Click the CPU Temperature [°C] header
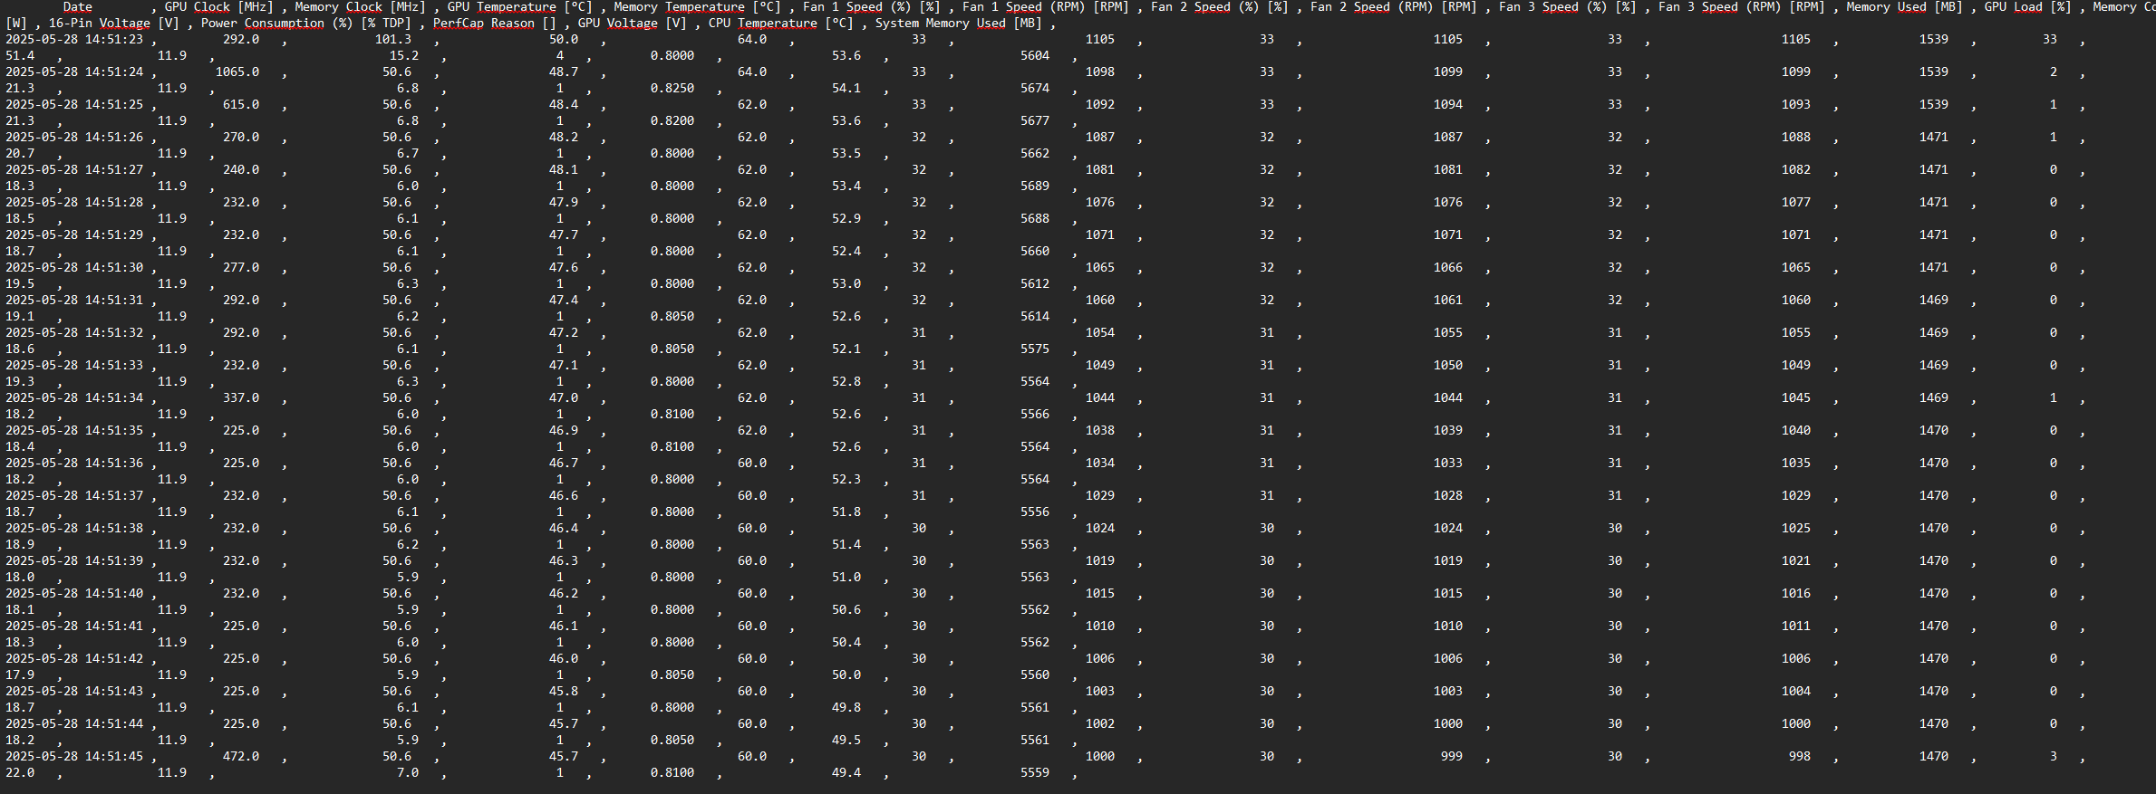Viewport: 2156px width, 794px height. 780,24
